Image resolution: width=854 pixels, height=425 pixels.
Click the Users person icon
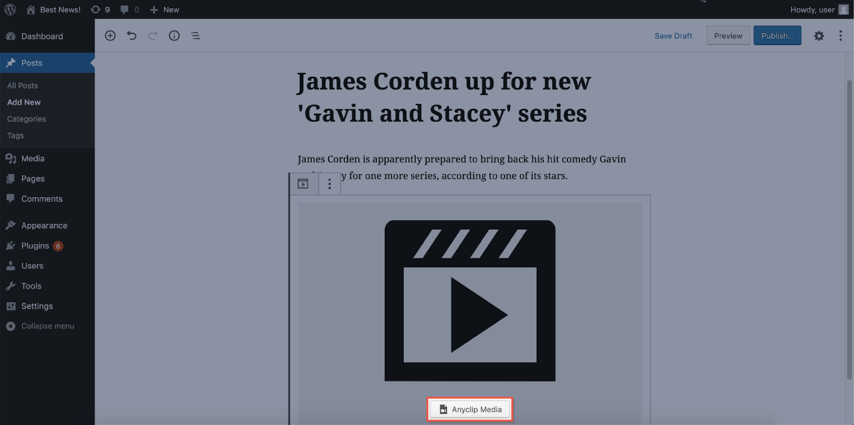click(11, 266)
